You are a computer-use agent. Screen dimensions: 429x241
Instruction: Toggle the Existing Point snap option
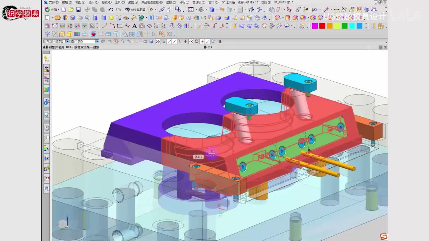(202, 42)
